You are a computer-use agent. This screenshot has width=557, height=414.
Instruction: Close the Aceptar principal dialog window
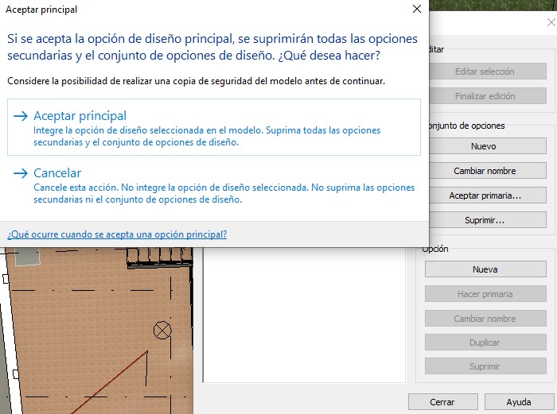[x=416, y=10]
